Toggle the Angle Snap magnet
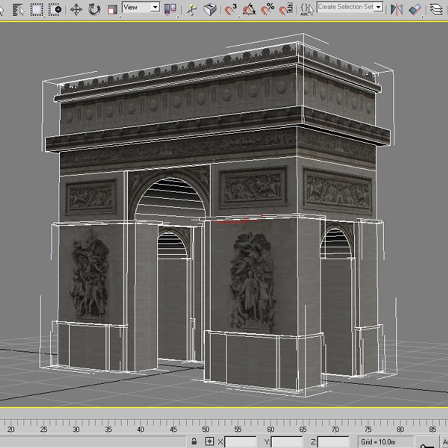The height and width of the screenshot is (448, 448). (249, 10)
